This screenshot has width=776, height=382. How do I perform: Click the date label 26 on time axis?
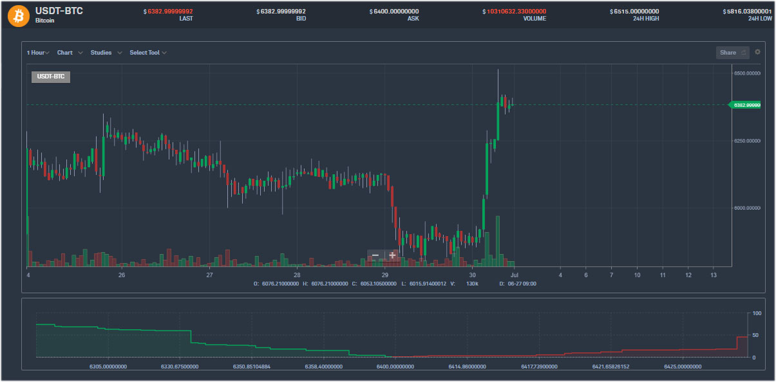[121, 275]
